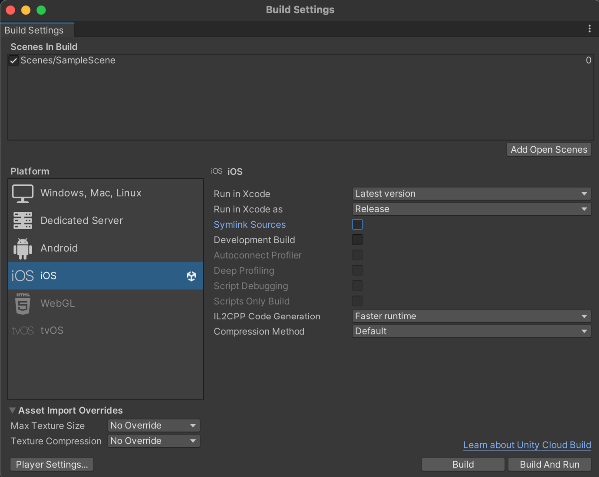Collapse the Asset Import Overrides section

tap(13, 411)
